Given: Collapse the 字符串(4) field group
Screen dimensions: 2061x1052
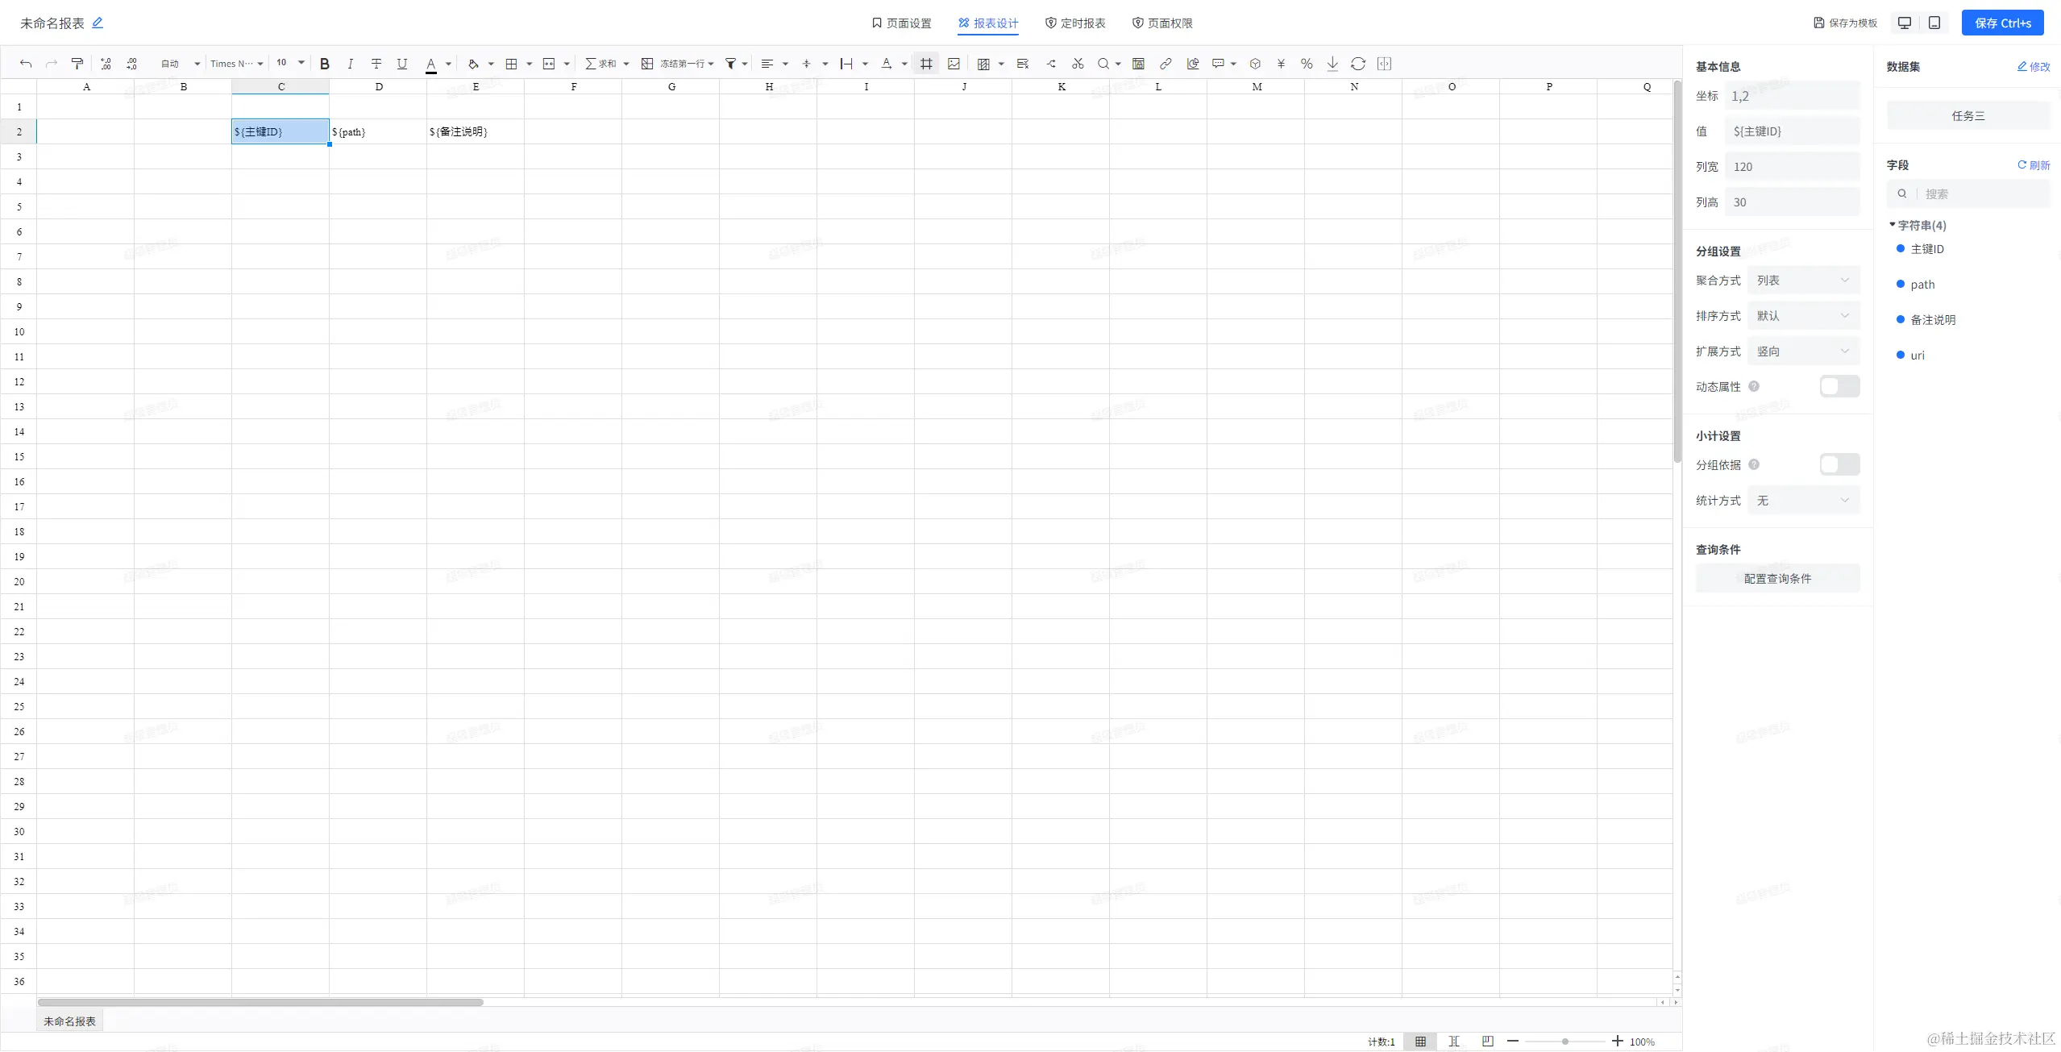Looking at the screenshot, I should click(x=1893, y=225).
